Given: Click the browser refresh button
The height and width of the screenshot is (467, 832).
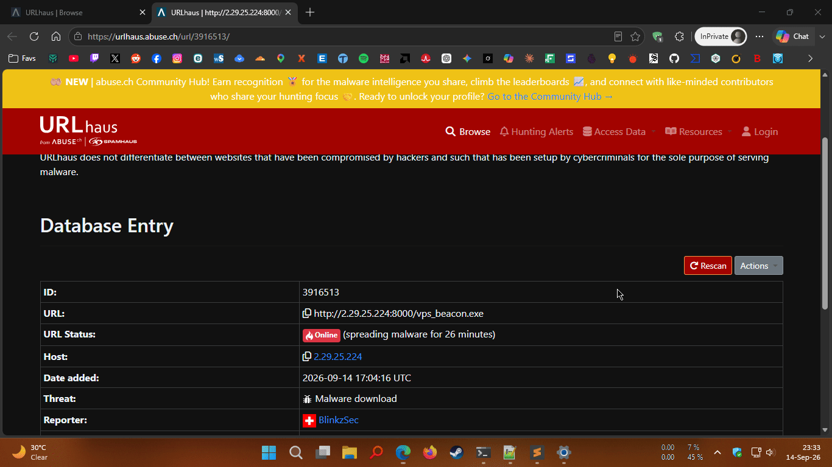Looking at the screenshot, I should [34, 36].
